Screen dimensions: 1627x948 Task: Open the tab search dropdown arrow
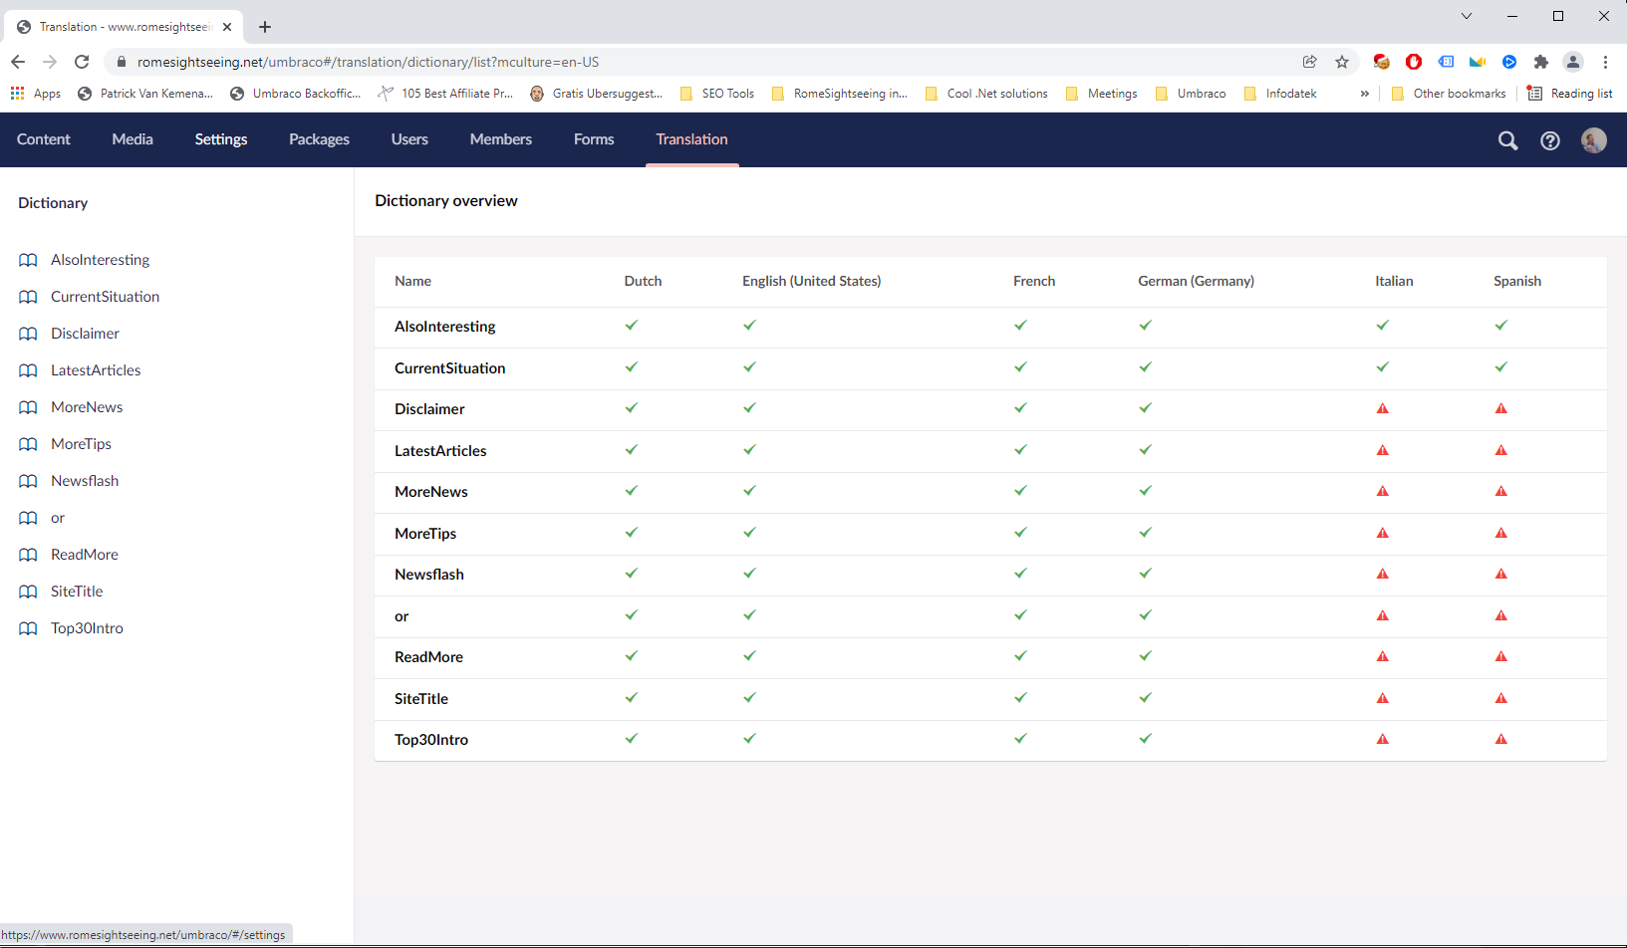tap(1467, 16)
